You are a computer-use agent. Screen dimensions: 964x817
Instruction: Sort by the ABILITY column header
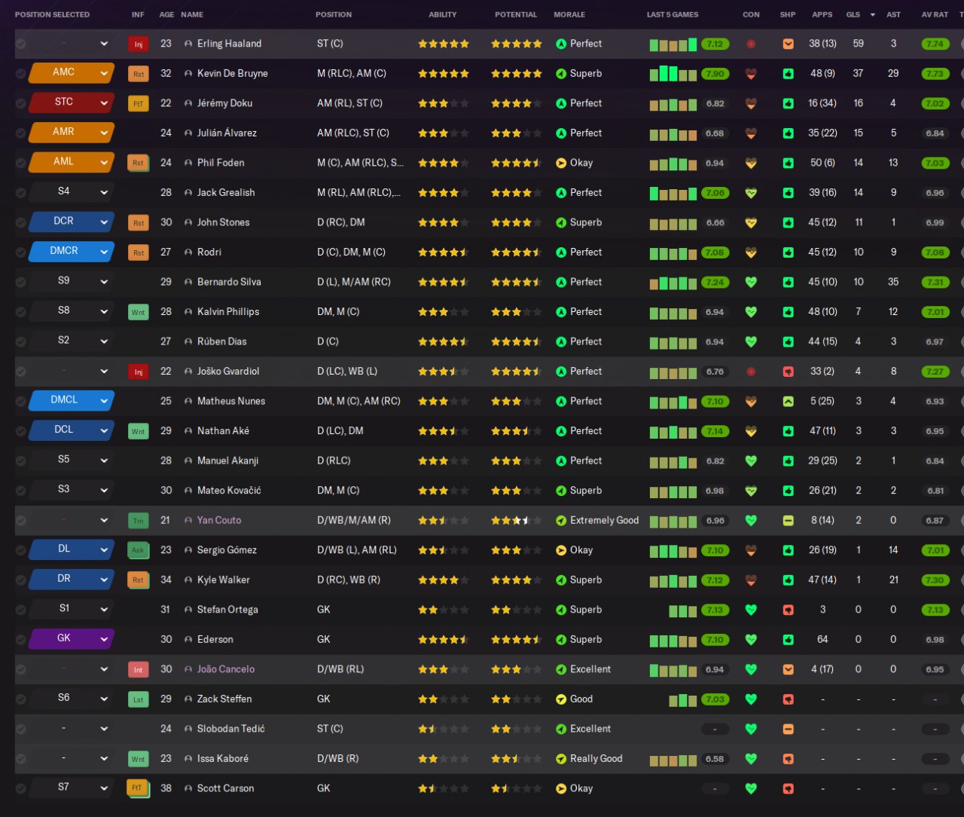(443, 14)
